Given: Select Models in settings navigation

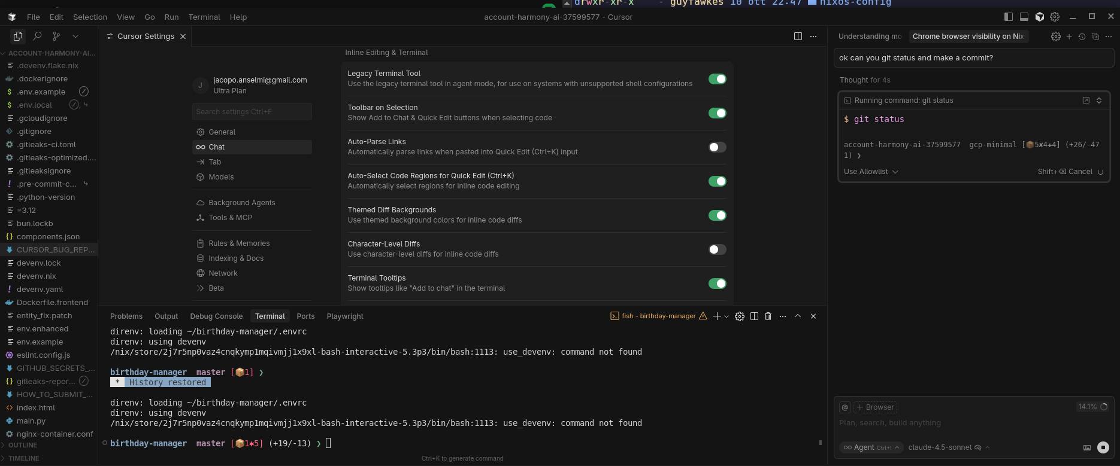Looking at the screenshot, I should click(x=252, y=177).
